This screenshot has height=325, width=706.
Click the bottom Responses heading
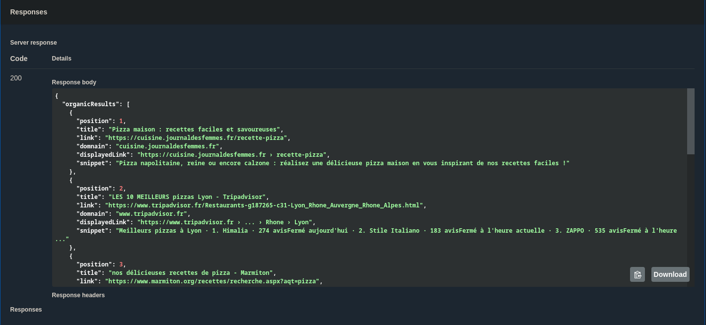26,310
